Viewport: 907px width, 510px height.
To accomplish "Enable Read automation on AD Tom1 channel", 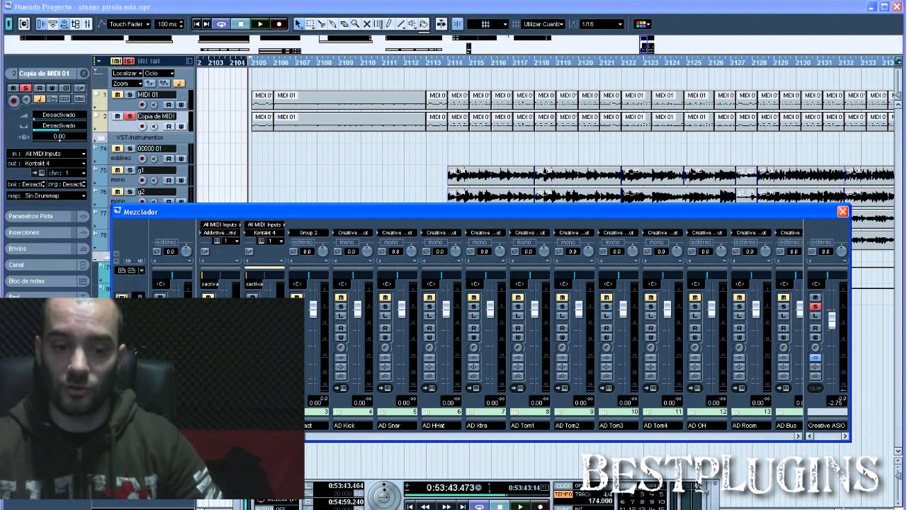I will [x=518, y=329].
